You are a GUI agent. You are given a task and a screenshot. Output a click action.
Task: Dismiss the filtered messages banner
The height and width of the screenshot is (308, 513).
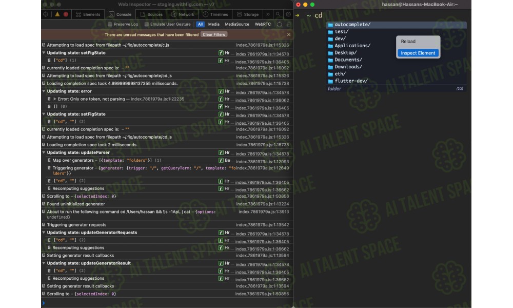pyautogui.click(x=288, y=34)
